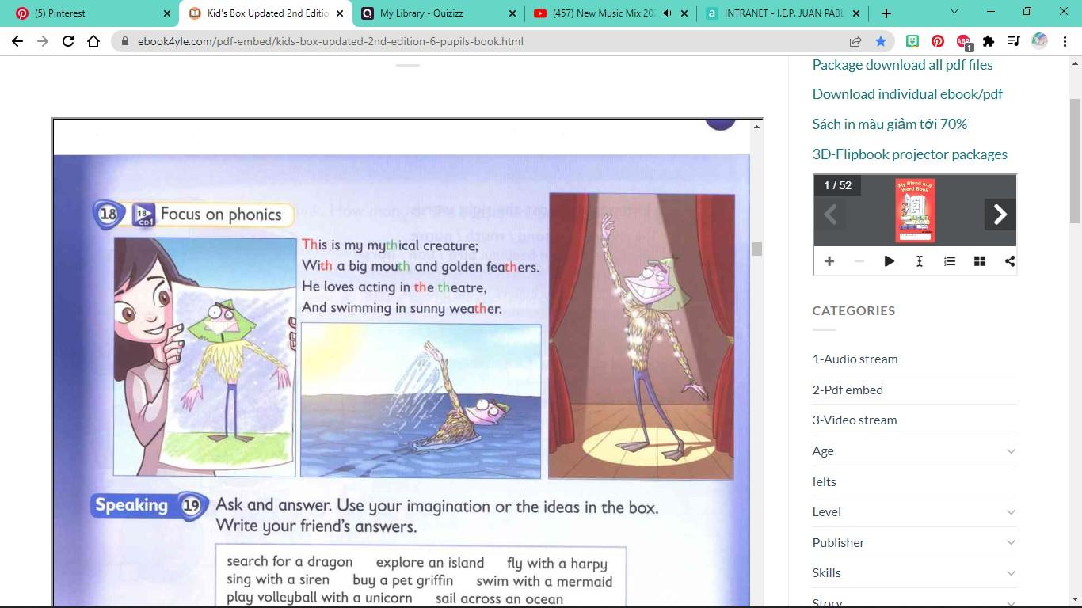The width and height of the screenshot is (1082, 608).
Task: Open the media control playlist button
Action: point(1014,41)
